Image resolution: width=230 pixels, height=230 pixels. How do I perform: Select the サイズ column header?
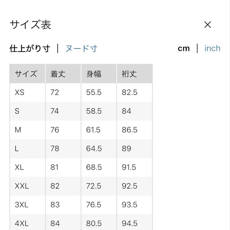click(26, 74)
